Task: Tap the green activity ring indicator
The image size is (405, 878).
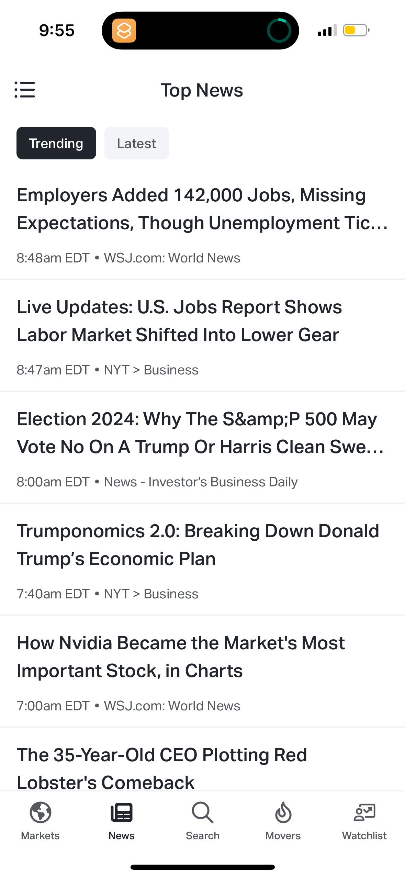Action: point(279,31)
